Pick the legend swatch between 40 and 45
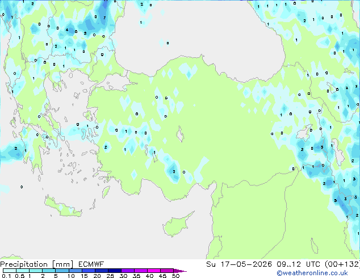Screen dimensions: 360x278 (x=154, y=271)
